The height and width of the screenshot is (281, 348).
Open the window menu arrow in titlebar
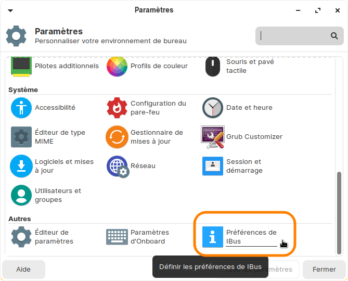click(x=10, y=10)
